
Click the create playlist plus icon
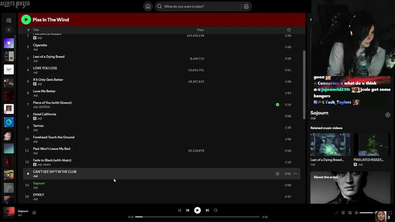click(x=9, y=30)
